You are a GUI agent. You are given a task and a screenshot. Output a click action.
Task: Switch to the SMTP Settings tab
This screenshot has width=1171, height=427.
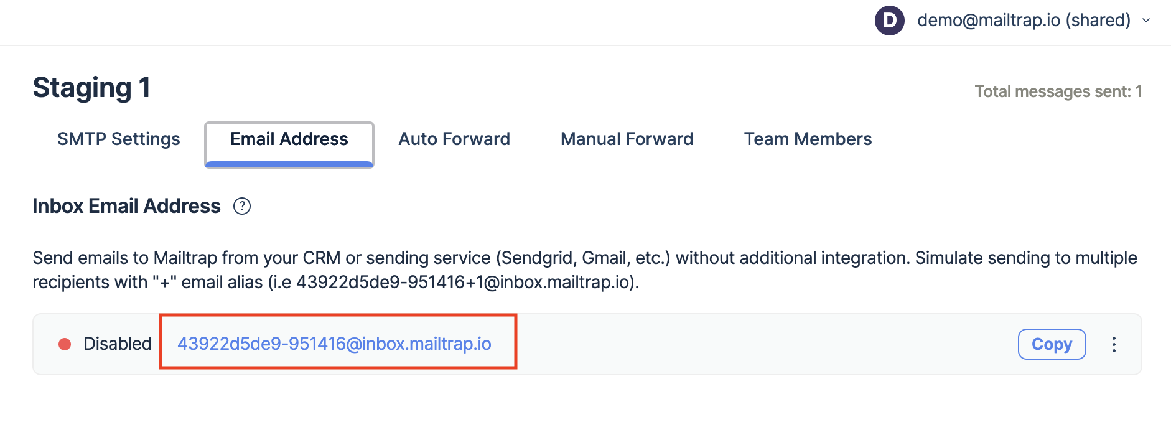119,139
